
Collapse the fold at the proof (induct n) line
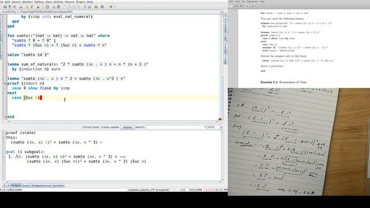pos(5,83)
